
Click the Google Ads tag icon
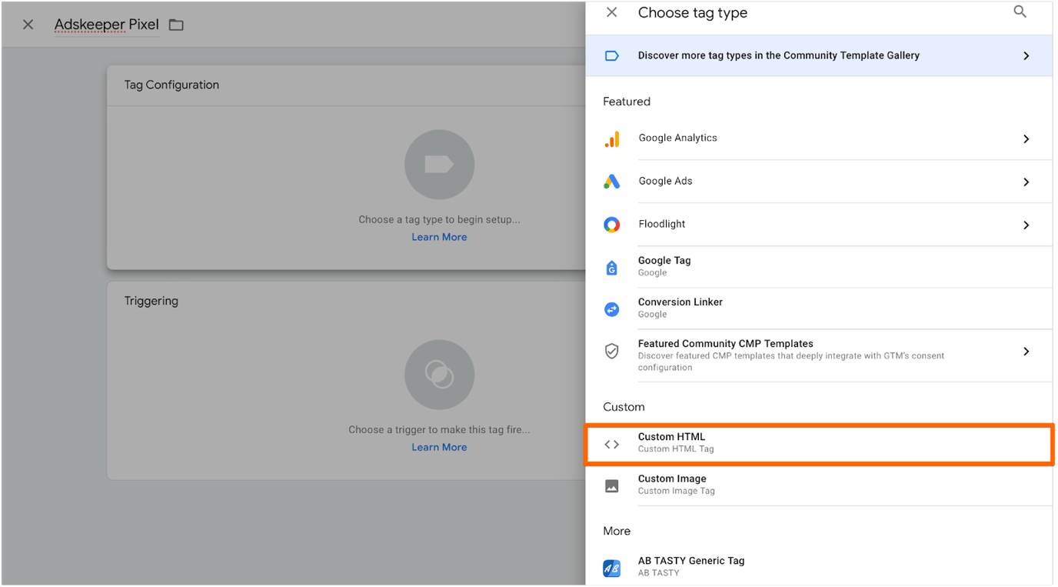pyautogui.click(x=611, y=182)
